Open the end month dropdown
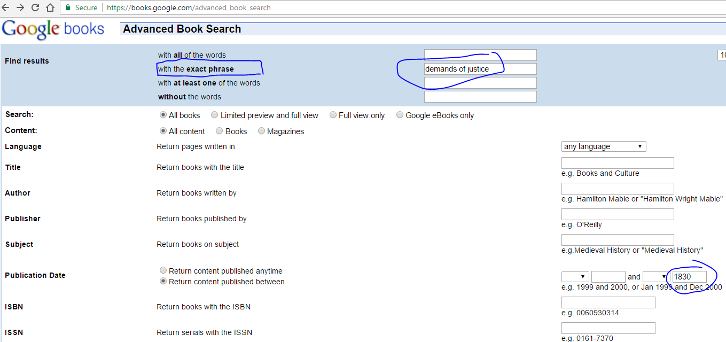The width and height of the screenshot is (726, 342). coord(657,277)
